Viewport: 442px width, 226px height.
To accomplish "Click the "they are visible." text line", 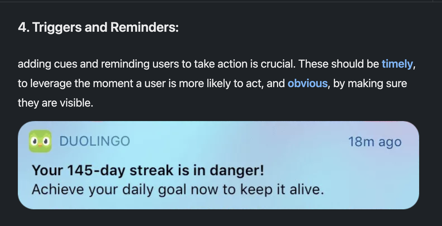I will tap(55, 103).
